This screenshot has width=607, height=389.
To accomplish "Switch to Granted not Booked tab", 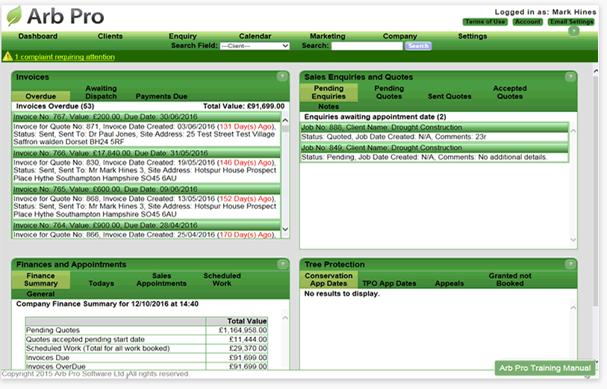I will click(510, 279).
